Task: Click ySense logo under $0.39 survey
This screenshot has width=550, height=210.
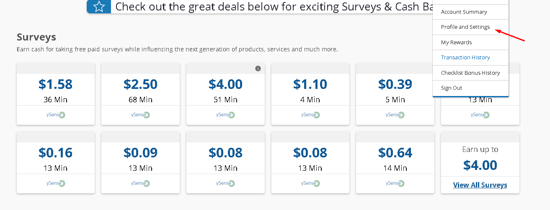Action: point(395,115)
